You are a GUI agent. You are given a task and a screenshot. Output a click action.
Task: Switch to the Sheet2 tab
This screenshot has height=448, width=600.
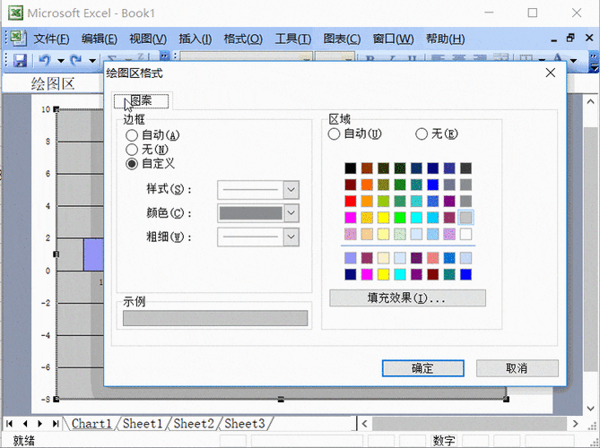(194, 424)
